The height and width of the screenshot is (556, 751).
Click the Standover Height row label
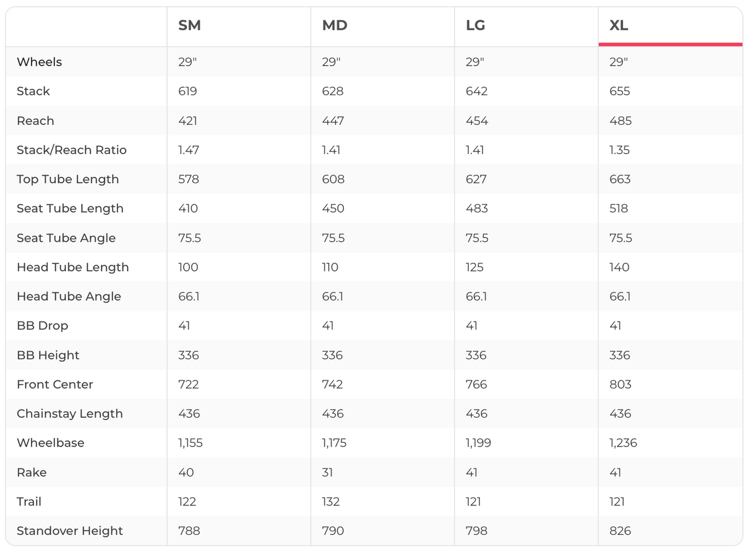click(x=69, y=531)
